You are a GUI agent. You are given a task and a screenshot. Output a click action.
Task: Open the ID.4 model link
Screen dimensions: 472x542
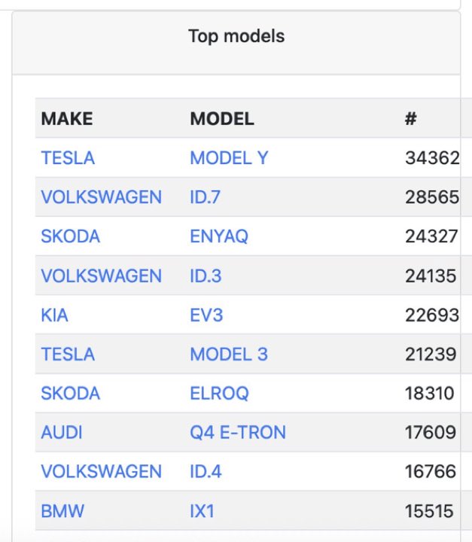pos(206,471)
